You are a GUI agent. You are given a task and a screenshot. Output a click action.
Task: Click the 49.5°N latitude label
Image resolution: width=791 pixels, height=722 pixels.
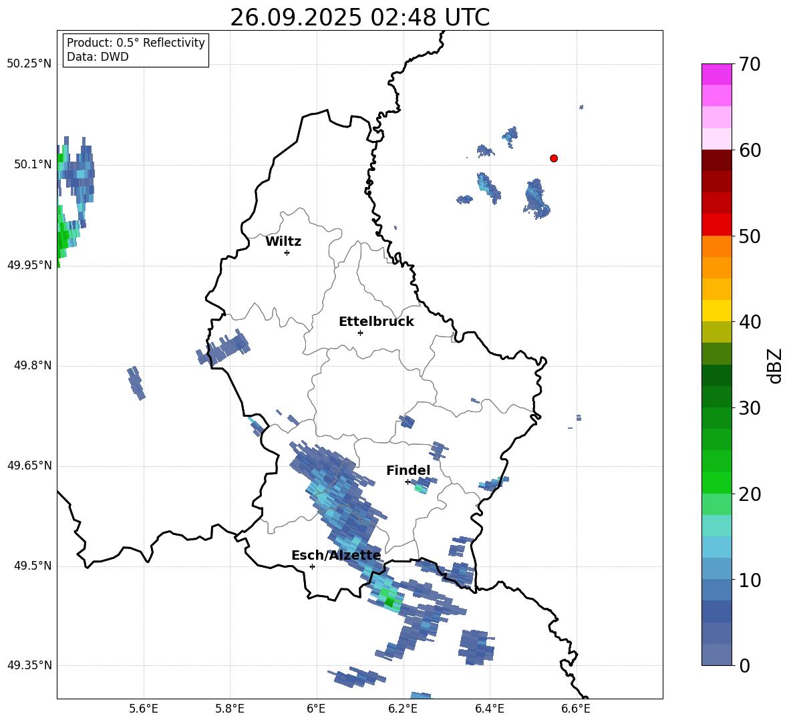click(33, 566)
